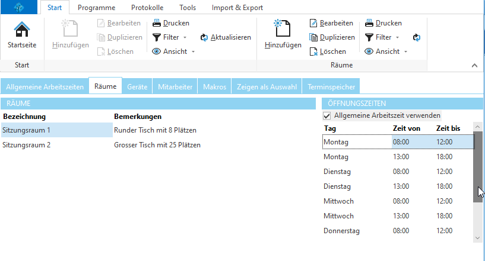Viewport: 485px width, 261px height.
Task: Select the Donnerstag 08:00 row
Action: click(398, 231)
